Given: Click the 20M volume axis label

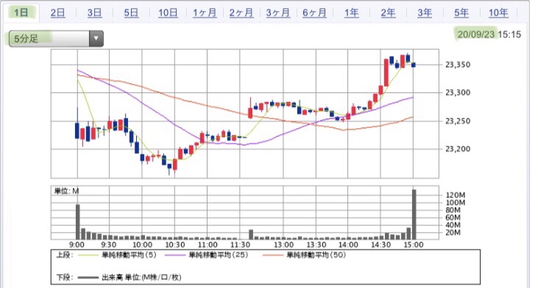Looking at the screenshot, I should point(453,233).
